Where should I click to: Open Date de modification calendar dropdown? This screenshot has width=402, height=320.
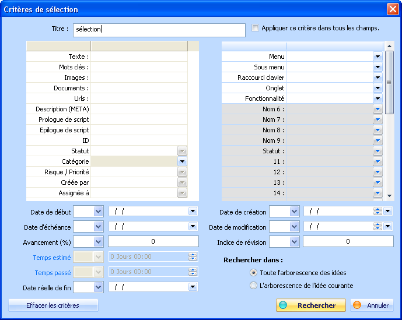(388, 227)
